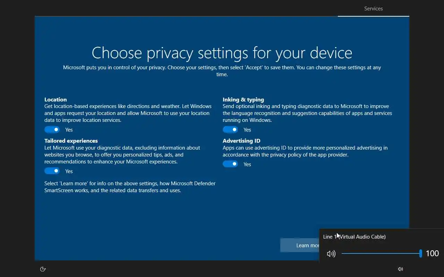The height and width of the screenshot is (277, 444).
Task: Toggle the Advertising ID switch
Action: click(230, 164)
